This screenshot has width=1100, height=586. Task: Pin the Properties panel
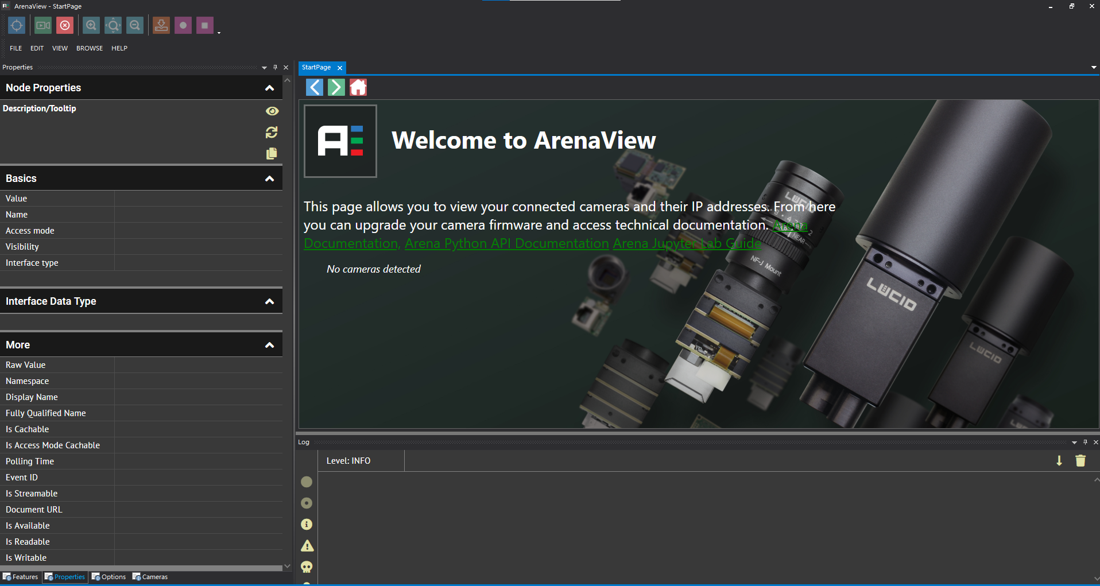(275, 68)
